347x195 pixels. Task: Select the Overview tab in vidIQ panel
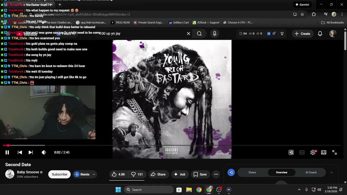(282, 173)
